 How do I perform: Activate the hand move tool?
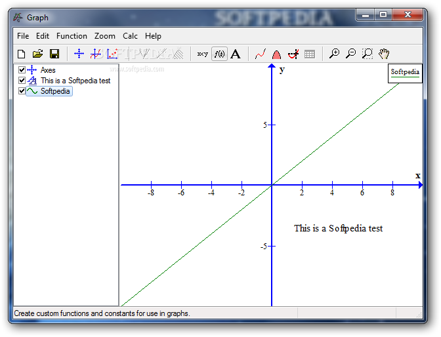click(x=384, y=53)
